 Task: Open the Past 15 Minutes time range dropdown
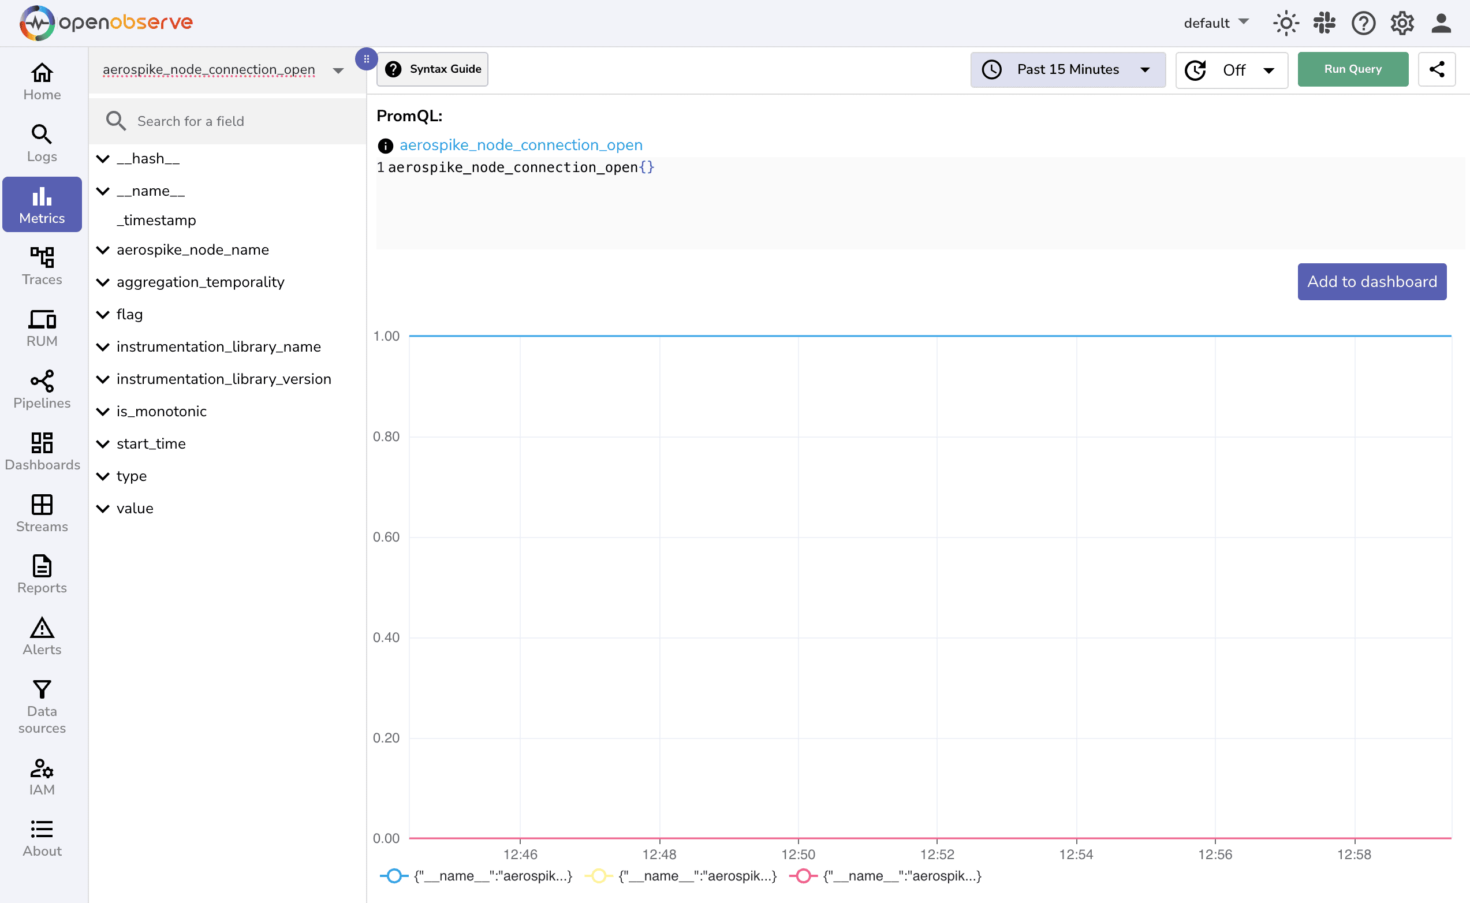point(1068,69)
